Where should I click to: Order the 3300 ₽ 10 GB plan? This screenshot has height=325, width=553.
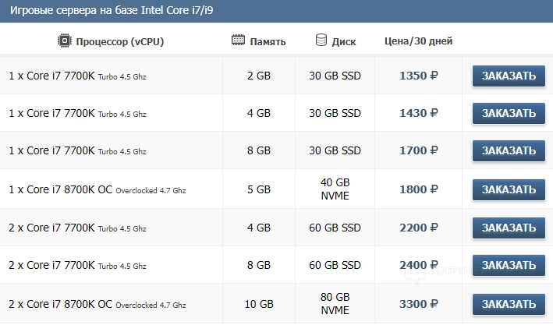point(509,303)
